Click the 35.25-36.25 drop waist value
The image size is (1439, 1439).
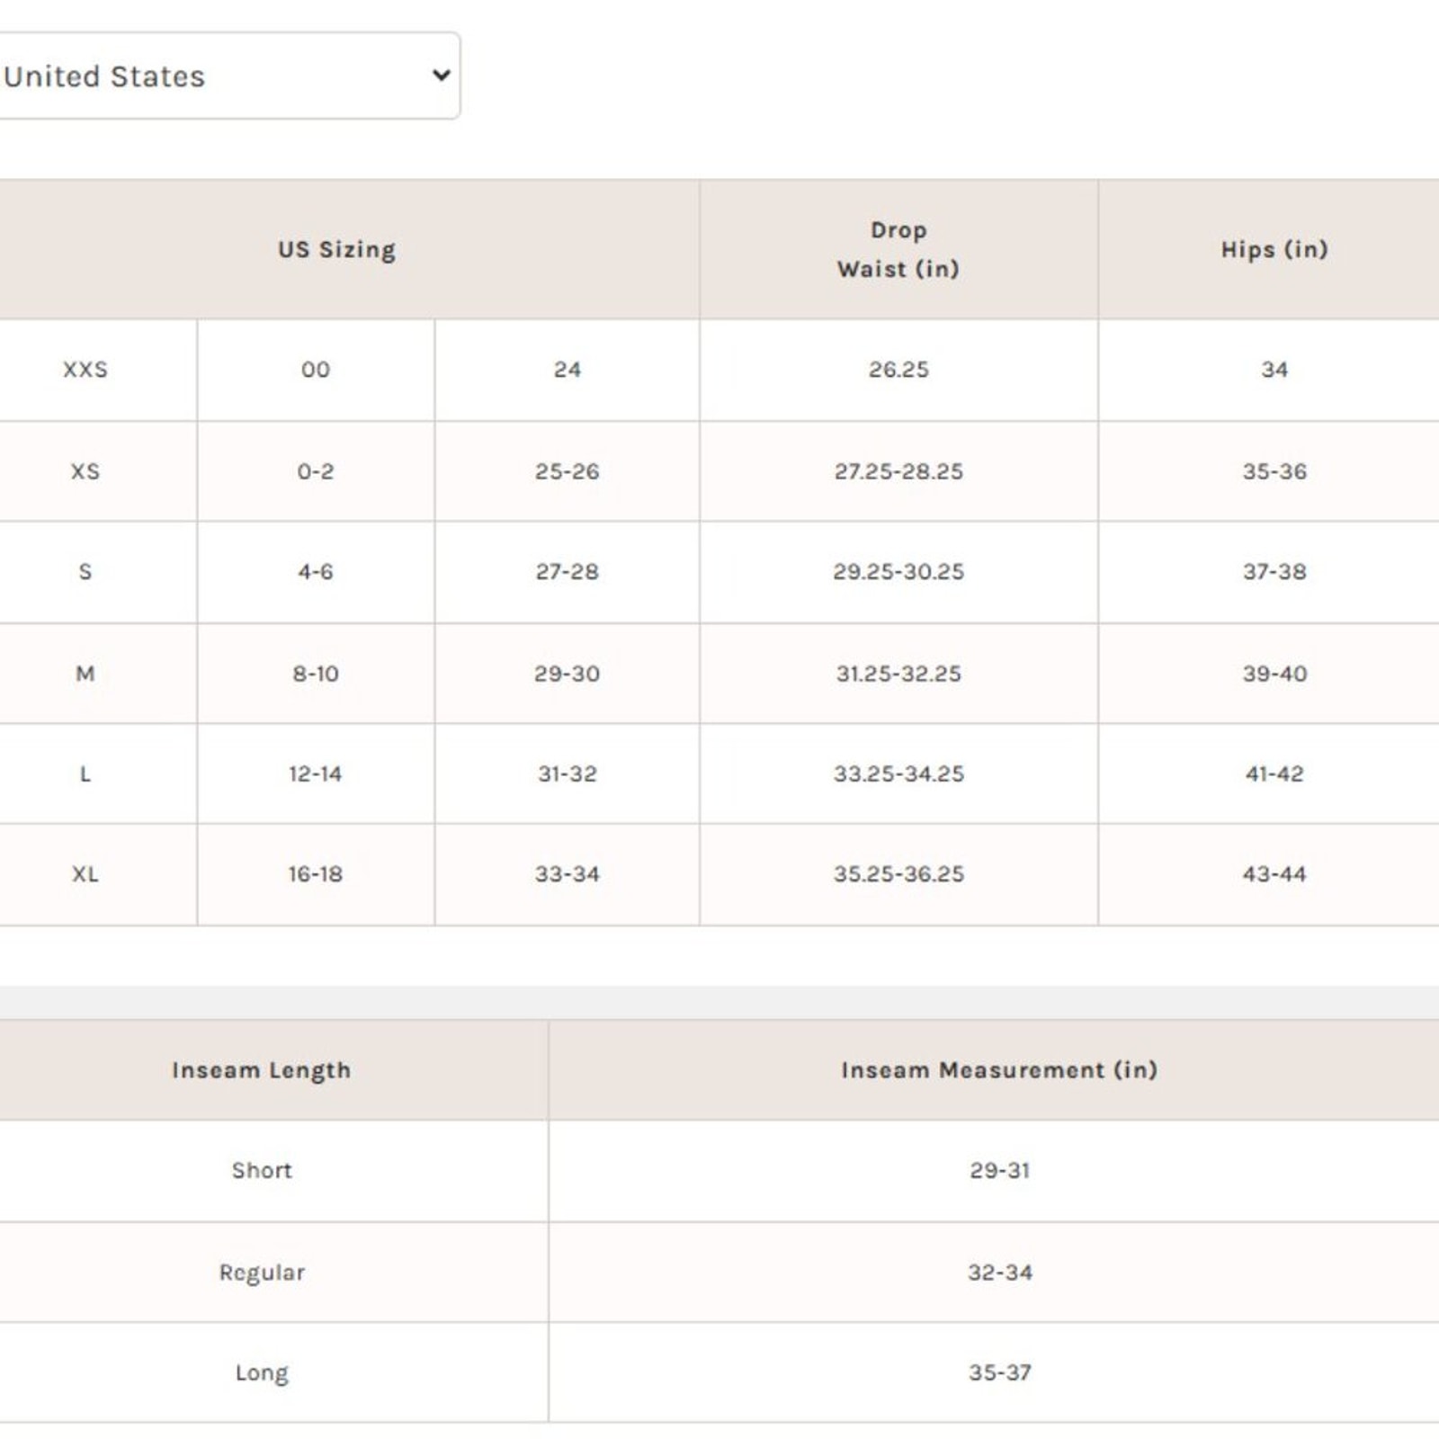(x=898, y=874)
